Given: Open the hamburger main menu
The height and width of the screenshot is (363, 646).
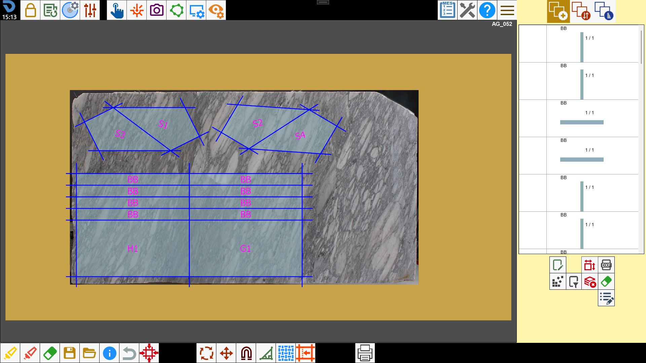Looking at the screenshot, I should click(x=507, y=10).
